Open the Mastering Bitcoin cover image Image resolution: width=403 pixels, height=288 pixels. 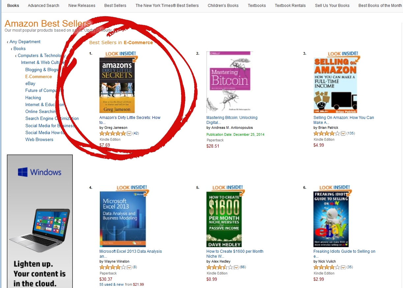coord(228,82)
